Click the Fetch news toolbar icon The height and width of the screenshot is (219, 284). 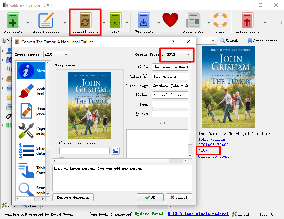tap(193, 20)
